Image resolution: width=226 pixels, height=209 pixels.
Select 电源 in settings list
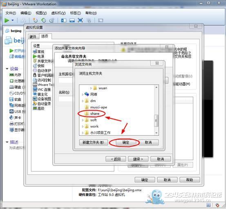39,56
